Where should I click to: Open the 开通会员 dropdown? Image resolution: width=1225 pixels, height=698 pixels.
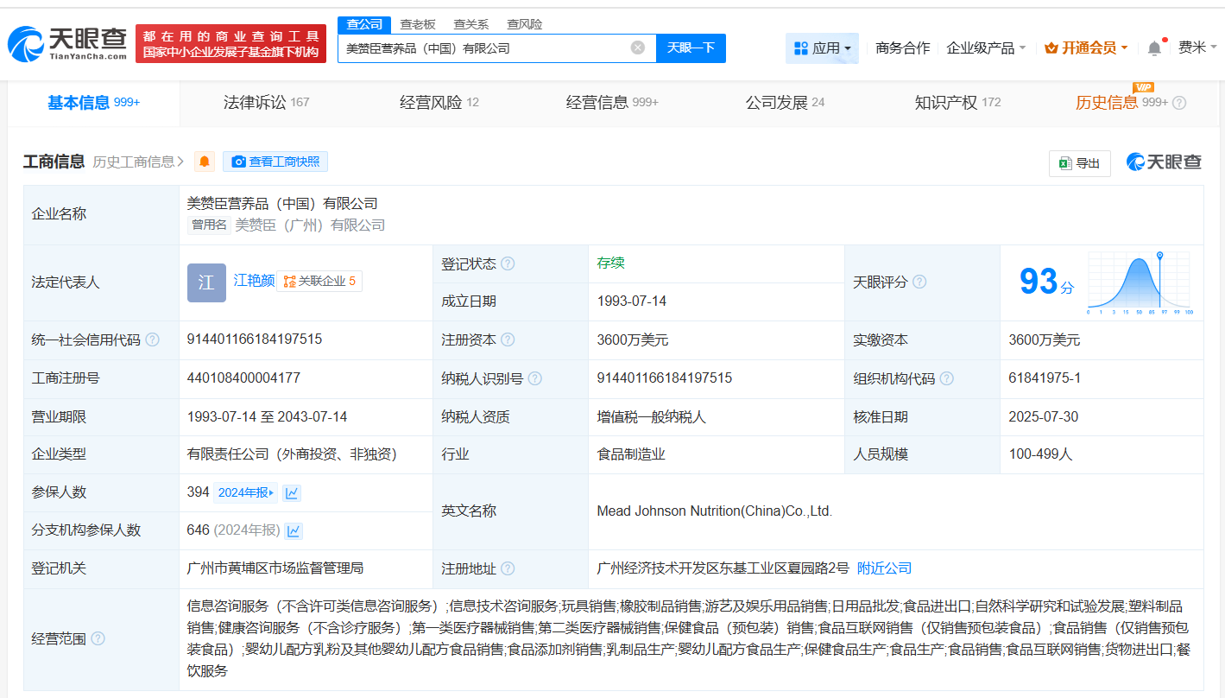pos(1086,48)
